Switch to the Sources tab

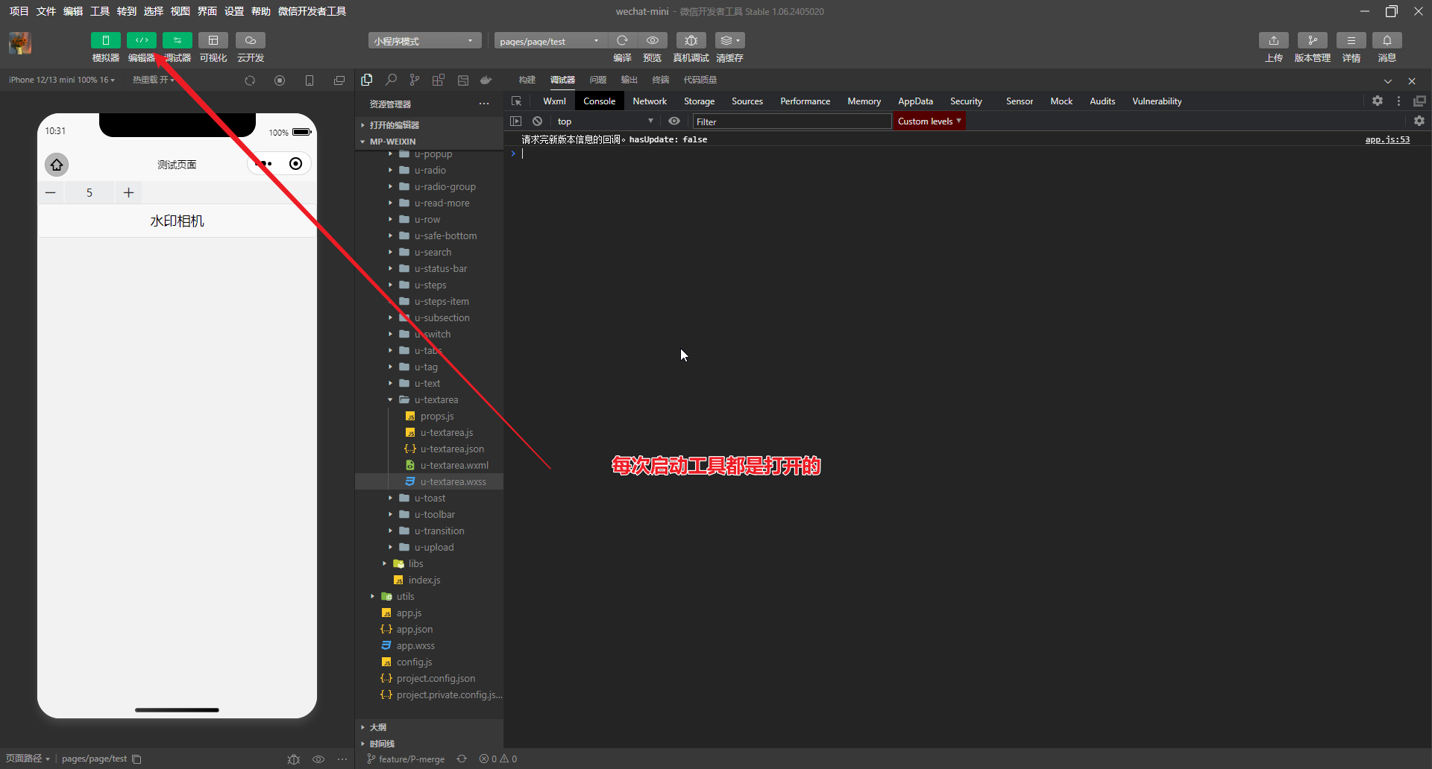[747, 101]
